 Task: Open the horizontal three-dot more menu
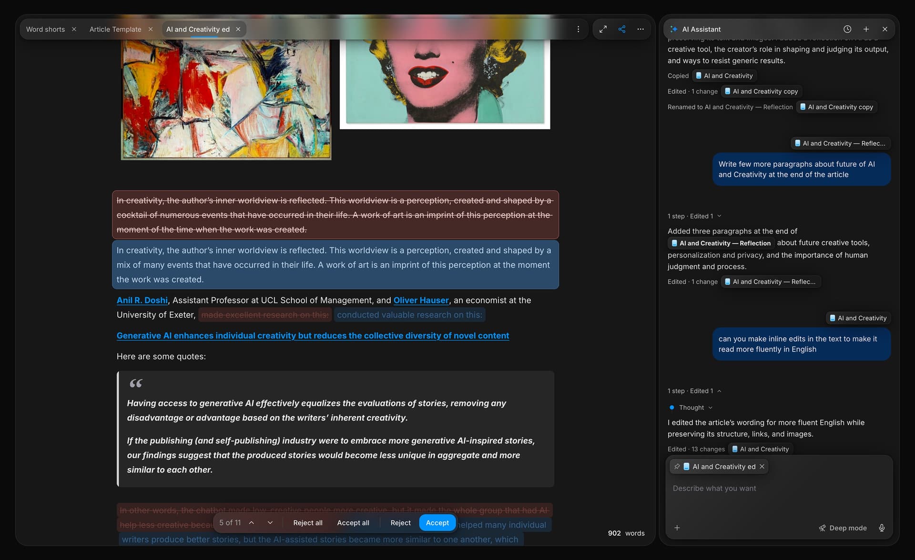[640, 29]
